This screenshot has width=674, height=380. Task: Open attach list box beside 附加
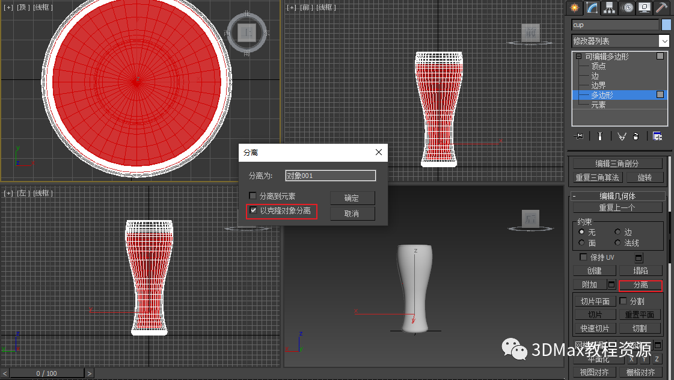pos(611,284)
